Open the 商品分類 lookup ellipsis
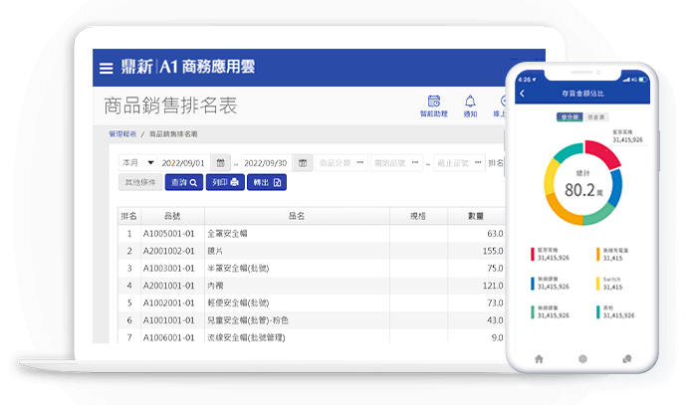The width and height of the screenshot is (688, 405). [x=360, y=162]
